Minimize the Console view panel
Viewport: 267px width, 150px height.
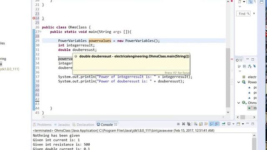coord(247,123)
